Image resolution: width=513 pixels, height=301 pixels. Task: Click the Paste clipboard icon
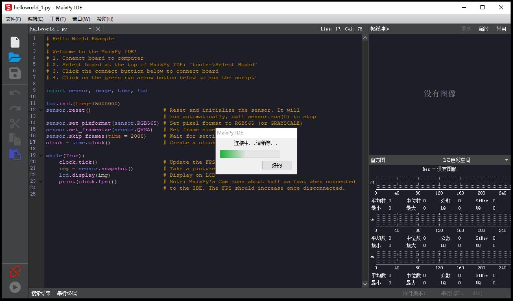(x=15, y=154)
